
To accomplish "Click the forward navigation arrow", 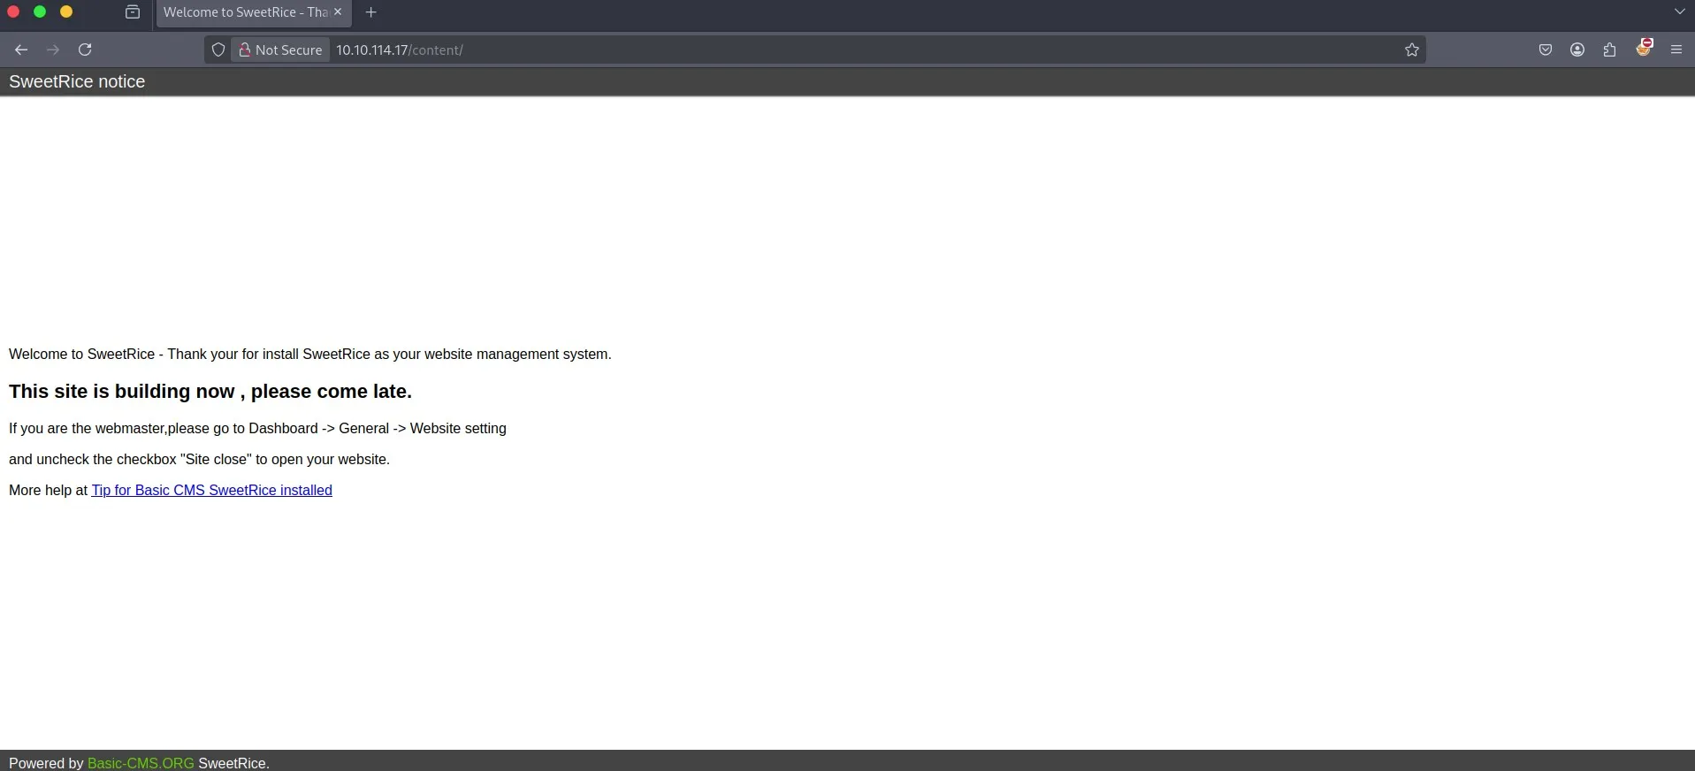I will (x=53, y=50).
